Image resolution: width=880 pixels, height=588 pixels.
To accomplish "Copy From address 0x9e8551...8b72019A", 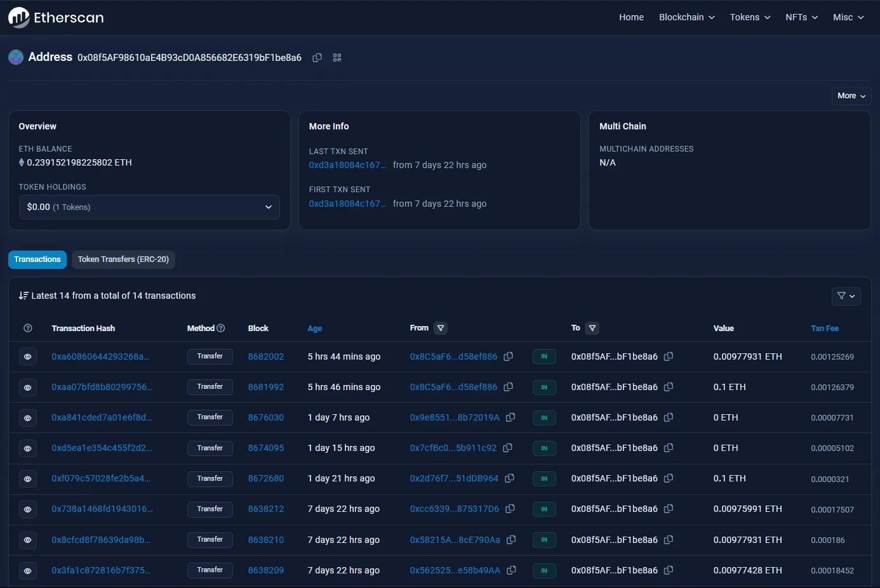I will tap(510, 417).
